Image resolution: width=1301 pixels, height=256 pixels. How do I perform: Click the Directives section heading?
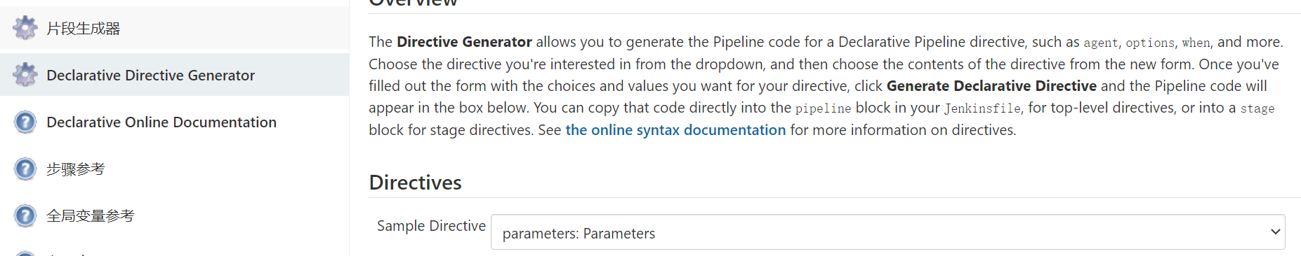click(x=415, y=183)
